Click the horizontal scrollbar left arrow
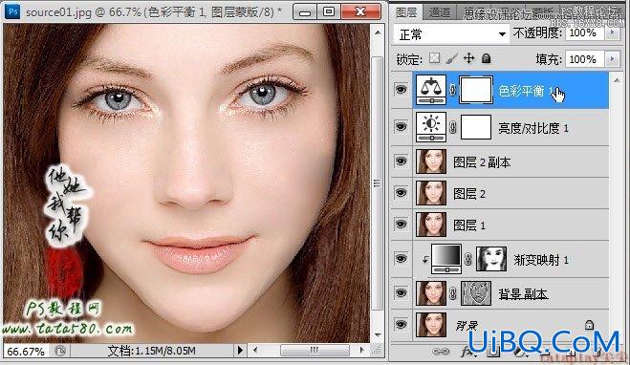The height and width of the screenshot is (365, 630). point(254,350)
